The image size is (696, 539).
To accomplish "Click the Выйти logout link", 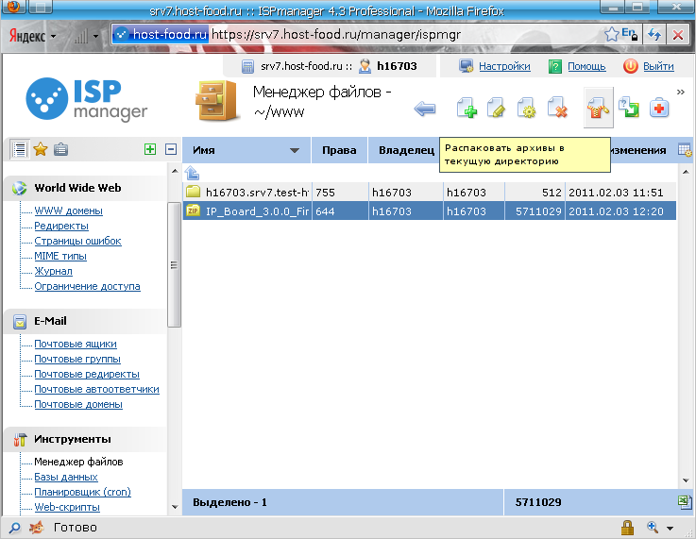I will (658, 67).
